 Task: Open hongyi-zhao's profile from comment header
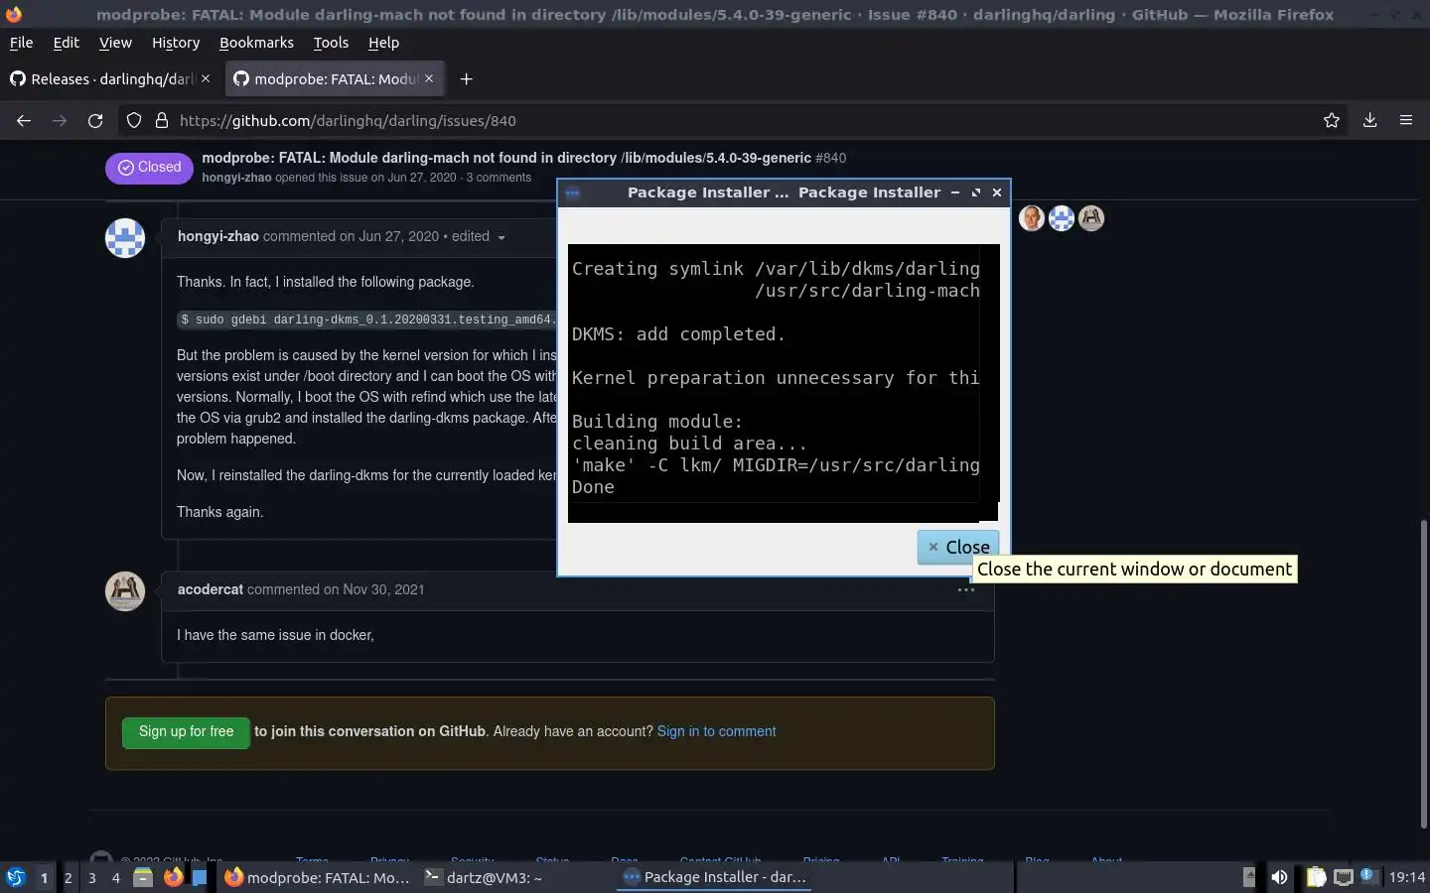(218, 236)
